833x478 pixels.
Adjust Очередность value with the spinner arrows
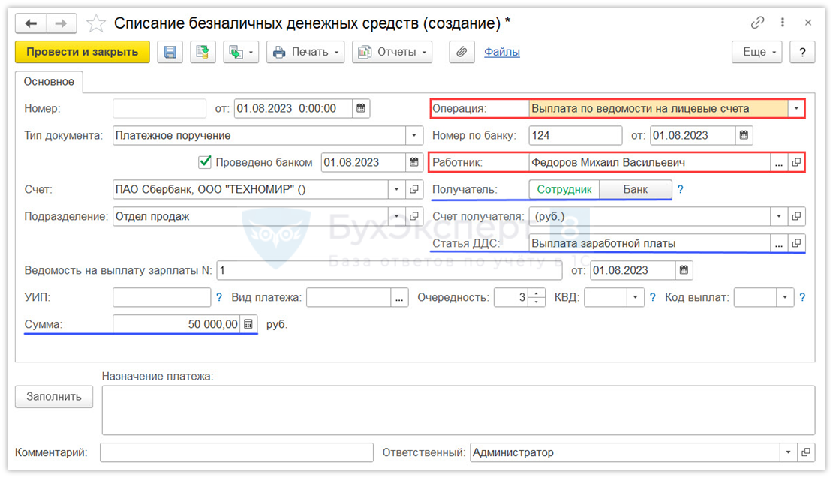(x=537, y=297)
